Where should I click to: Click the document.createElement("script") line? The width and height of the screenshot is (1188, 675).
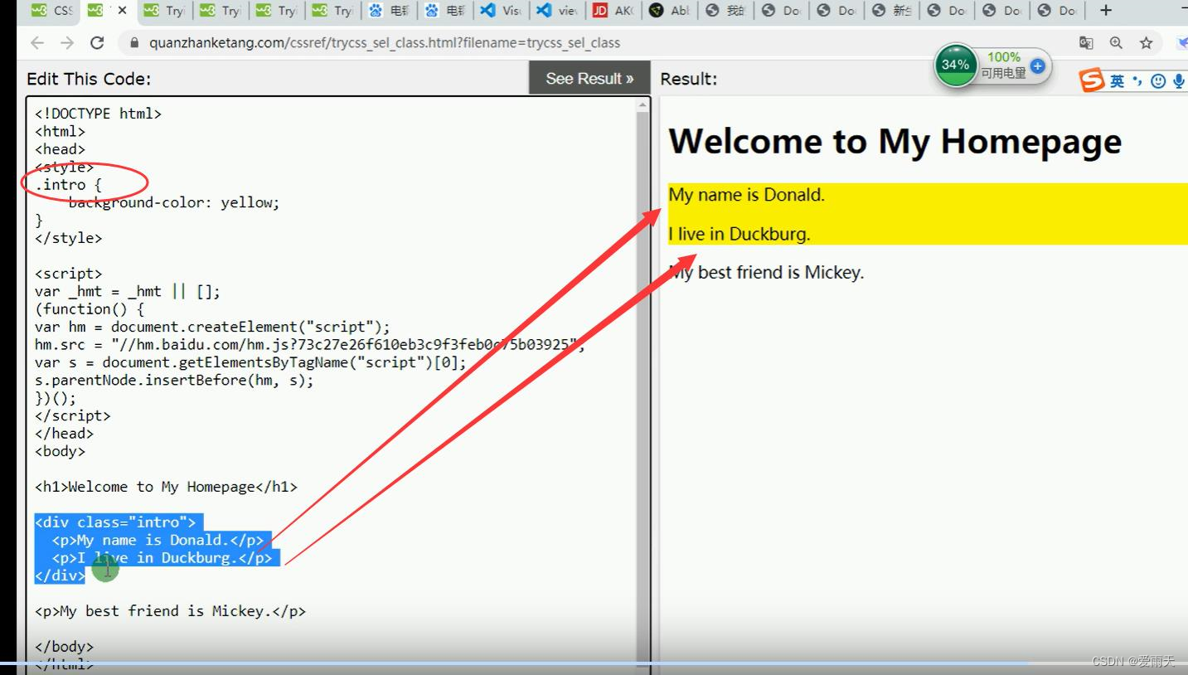point(212,327)
